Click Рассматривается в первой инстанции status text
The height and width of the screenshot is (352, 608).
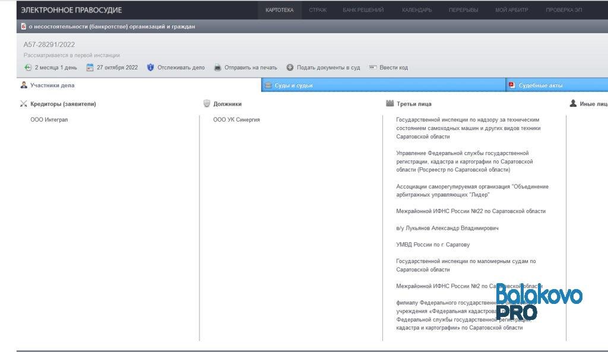72,55
